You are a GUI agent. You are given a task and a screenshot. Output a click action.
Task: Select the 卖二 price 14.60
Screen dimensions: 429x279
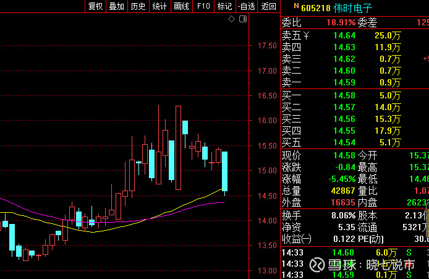[344, 71]
